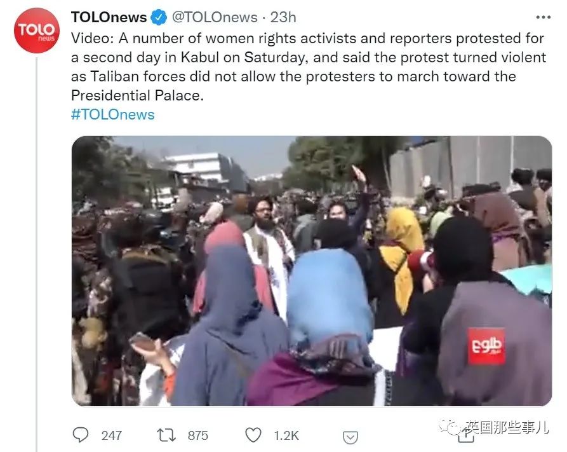Open the three-dot more options menu

tap(543, 17)
